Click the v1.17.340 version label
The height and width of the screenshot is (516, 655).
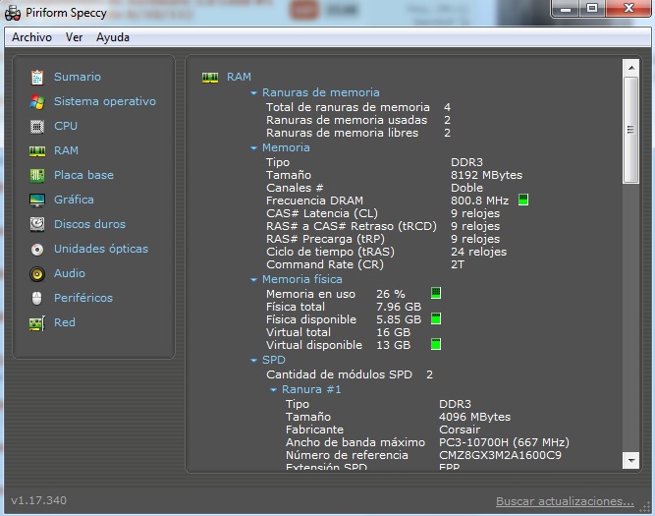[39, 500]
